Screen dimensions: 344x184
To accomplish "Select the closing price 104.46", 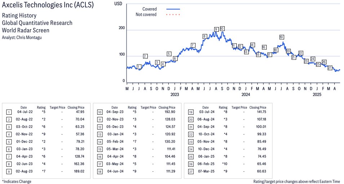I will pyautogui.click(x=170, y=157).
